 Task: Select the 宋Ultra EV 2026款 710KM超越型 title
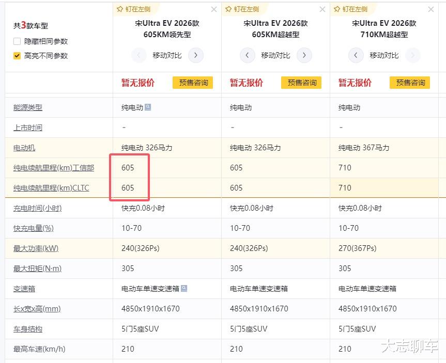tap(384, 29)
